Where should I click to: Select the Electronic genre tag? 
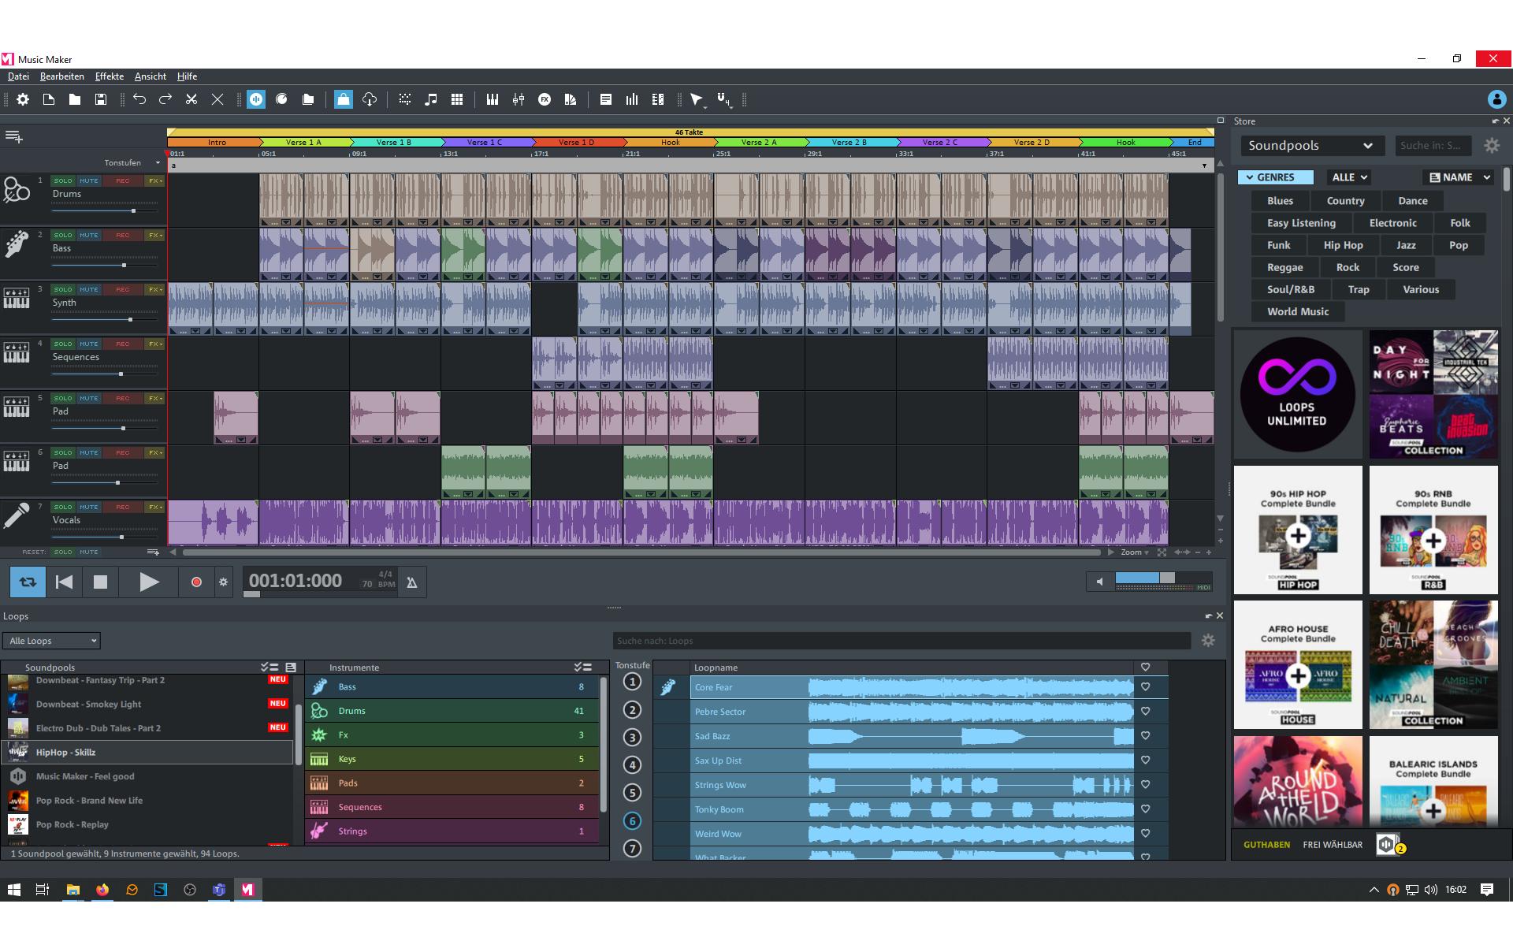1392,223
